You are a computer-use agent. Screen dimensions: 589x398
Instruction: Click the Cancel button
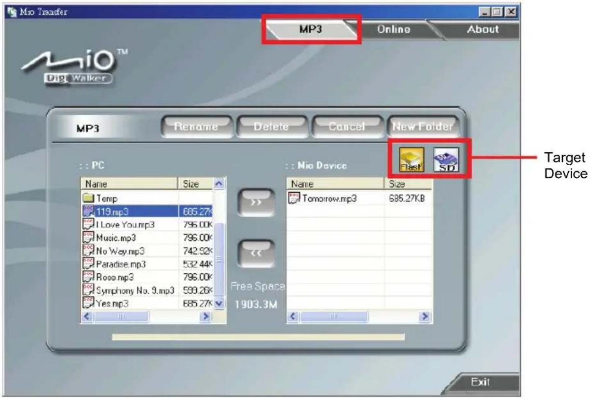click(x=347, y=127)
